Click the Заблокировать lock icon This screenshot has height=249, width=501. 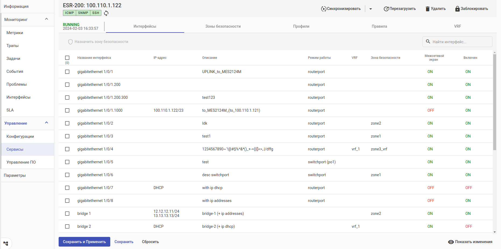[x=457, y=9]
